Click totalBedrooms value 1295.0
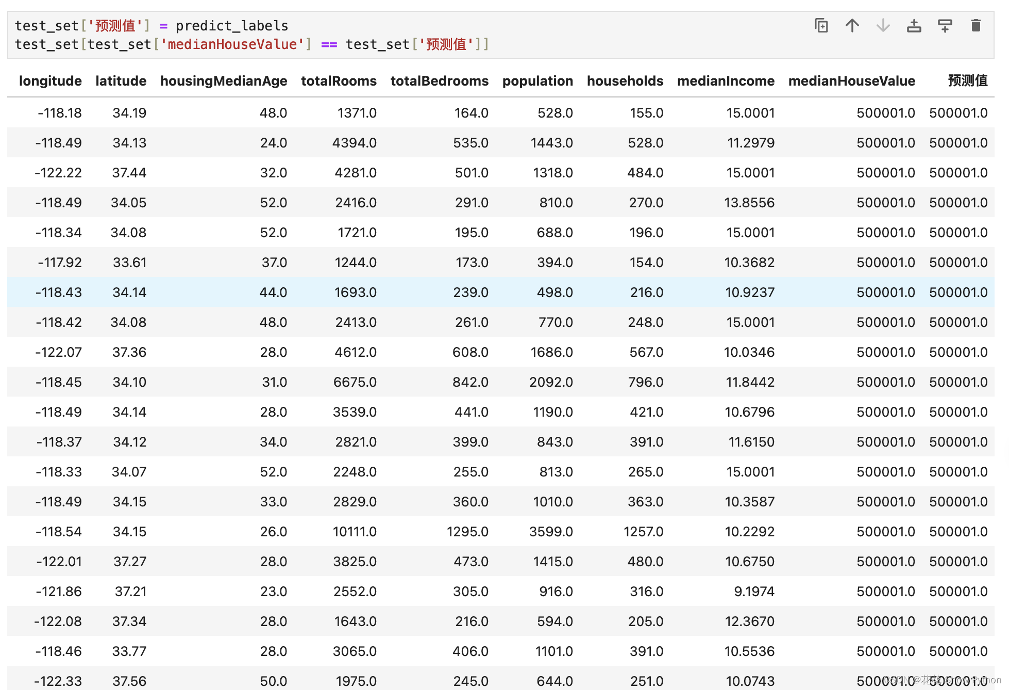 [x=467, y=532]
